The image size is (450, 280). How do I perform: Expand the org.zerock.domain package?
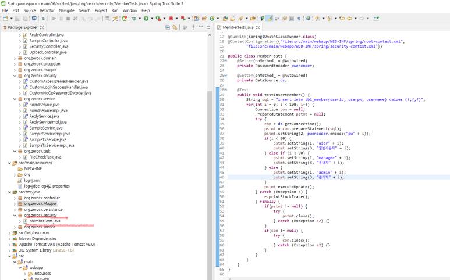tap(15, 58)
